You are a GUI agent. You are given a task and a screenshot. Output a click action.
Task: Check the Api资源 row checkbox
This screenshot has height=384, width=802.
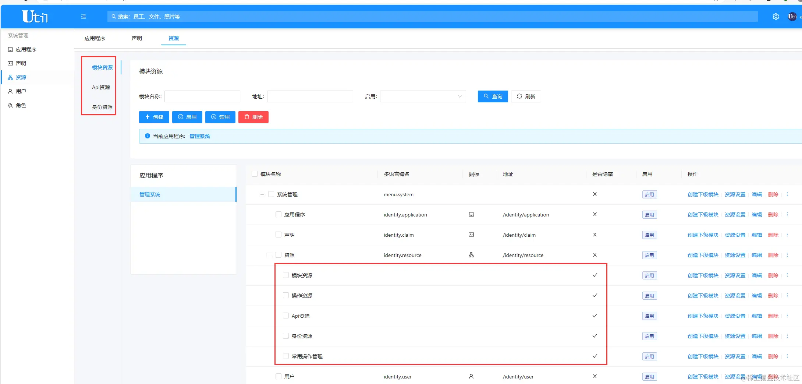286,316
